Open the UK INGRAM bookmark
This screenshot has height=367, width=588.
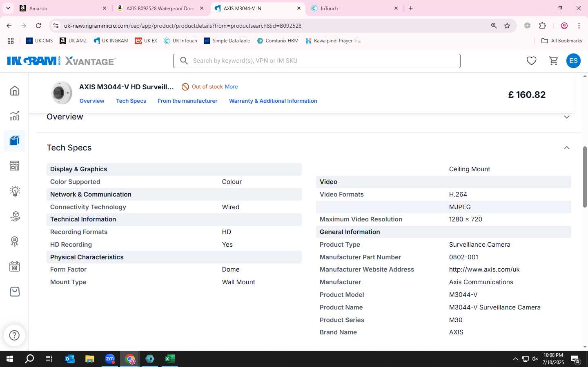click(111, 41)
